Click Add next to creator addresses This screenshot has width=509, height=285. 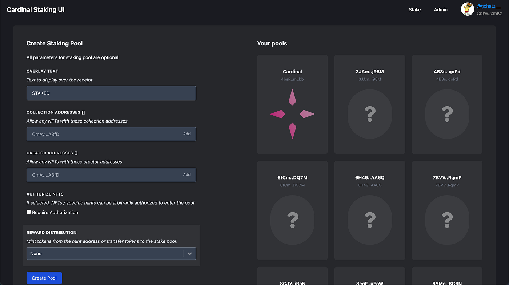coord(187,174)
